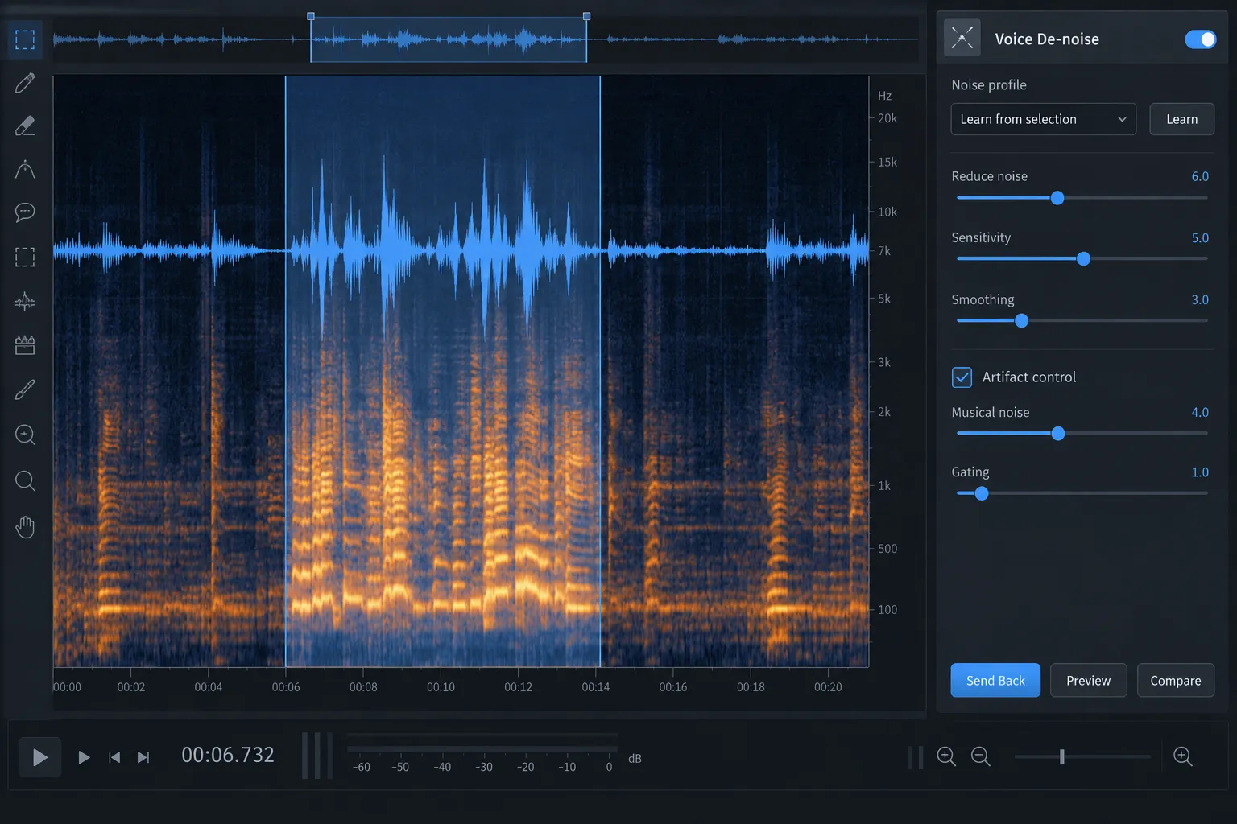Click the zoom-in icon right of zoom slider

click(1182, 756)
